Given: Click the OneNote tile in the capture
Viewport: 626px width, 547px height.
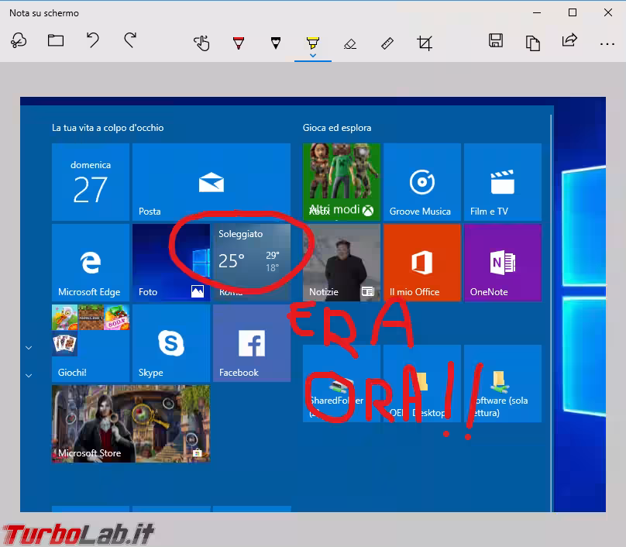Looking at the screenshot, I should pyautogui.click(x=502, y=262).
